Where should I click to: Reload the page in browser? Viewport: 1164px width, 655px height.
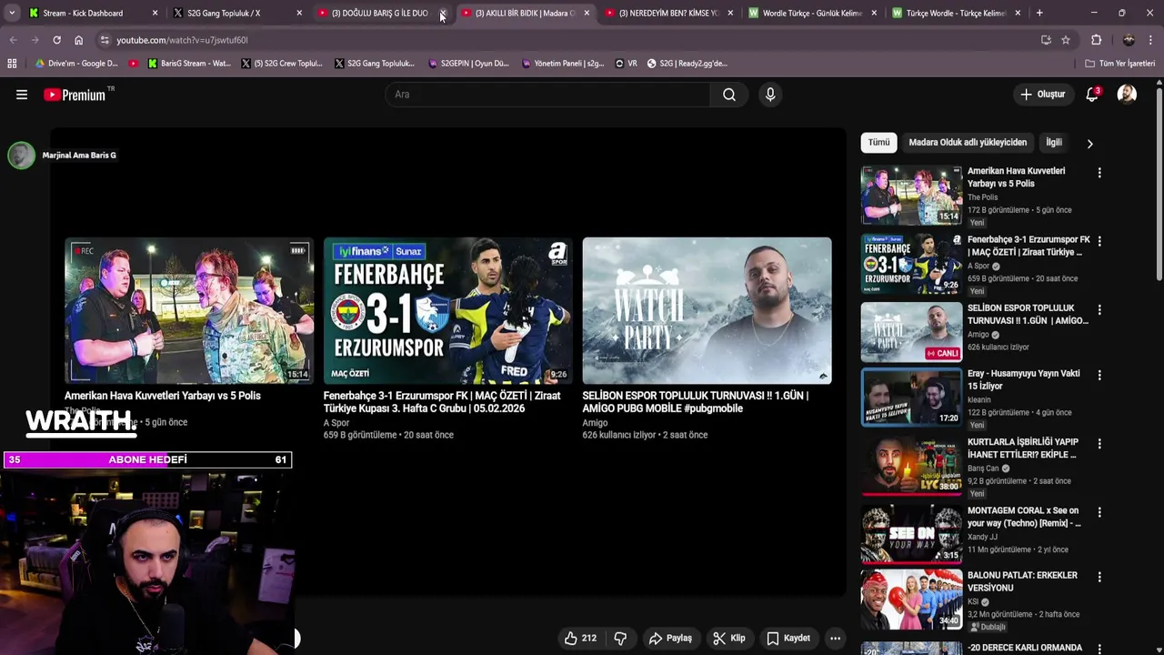pos(56,40)
